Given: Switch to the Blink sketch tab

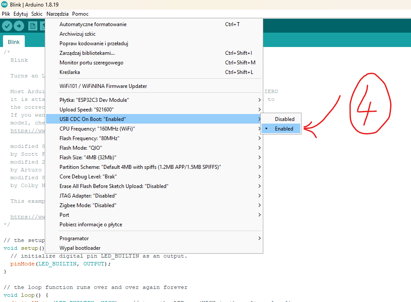Looking at the screenshot, I should pos(13,42).
